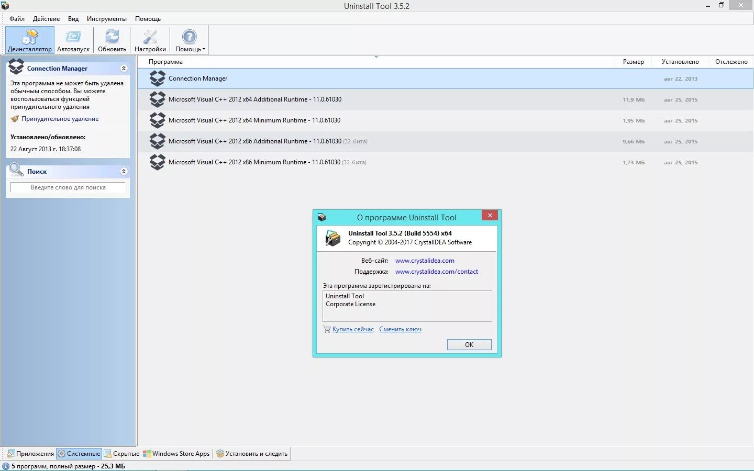This screenshot has width=754, height=471.
Task: Click Сменить ключ link
Action: (x=400, y=329)
